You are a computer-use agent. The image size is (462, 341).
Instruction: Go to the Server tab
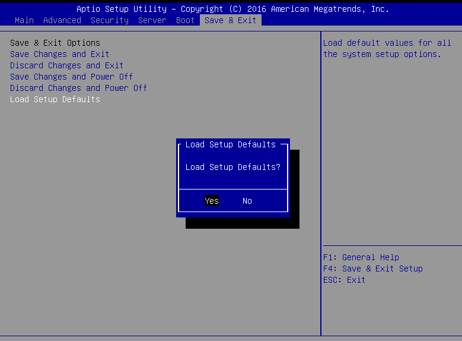pos(152,20)
